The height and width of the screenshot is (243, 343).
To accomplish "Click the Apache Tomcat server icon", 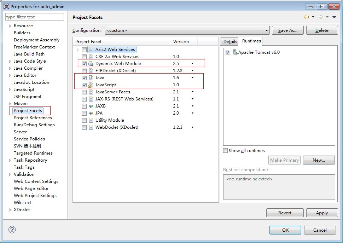I will pos(235,52).
